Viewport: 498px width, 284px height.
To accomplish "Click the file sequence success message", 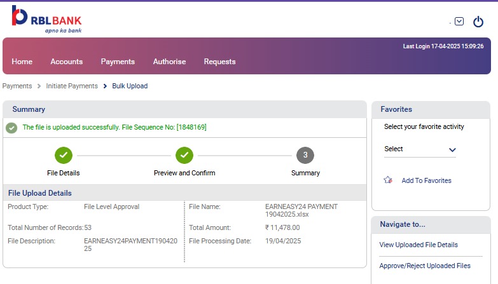I will point(114,127).
